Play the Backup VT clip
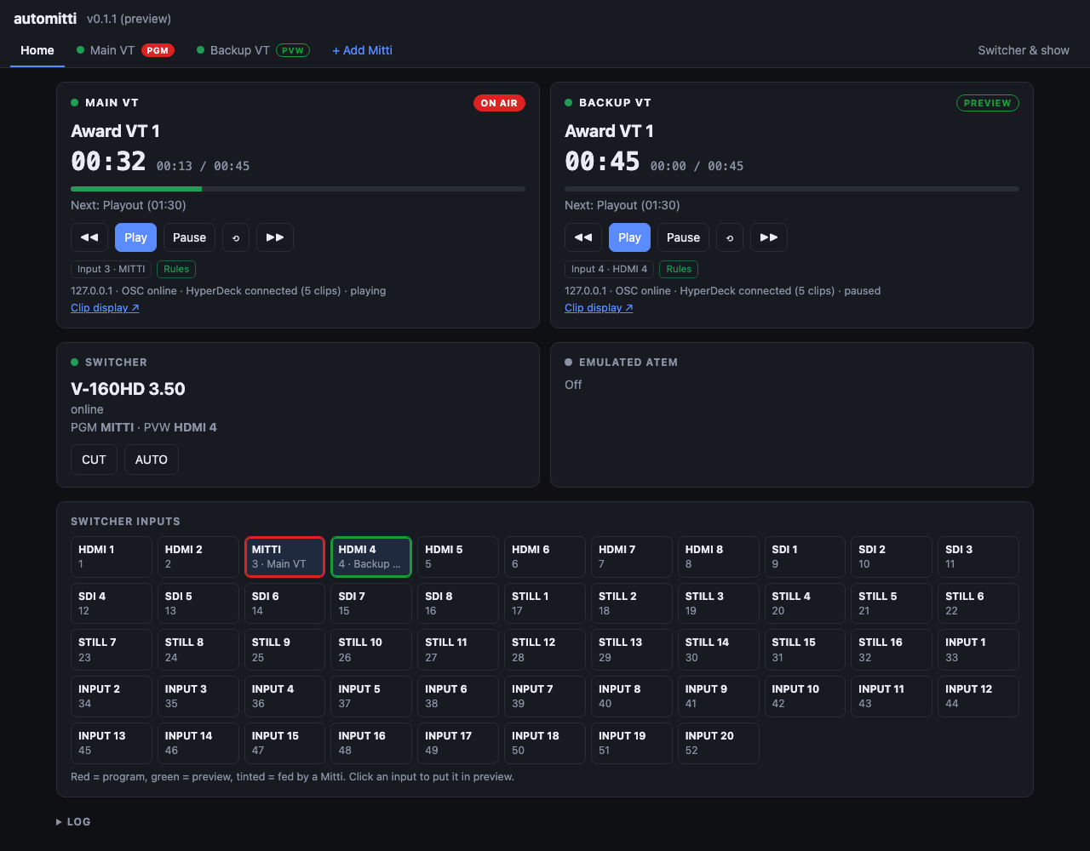Viewport: 1090px width, 851px height. coord(629,237)
